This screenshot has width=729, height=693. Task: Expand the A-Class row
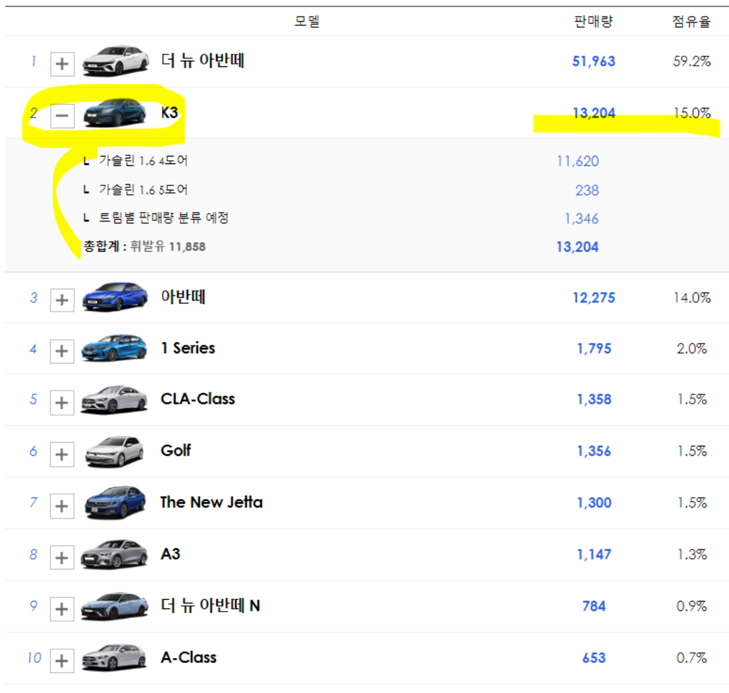point(63,661)
